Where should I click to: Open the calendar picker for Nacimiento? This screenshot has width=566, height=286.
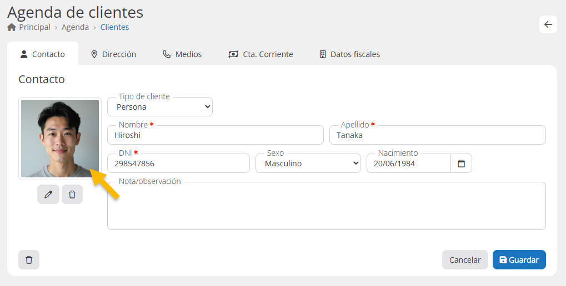[461, 164]
